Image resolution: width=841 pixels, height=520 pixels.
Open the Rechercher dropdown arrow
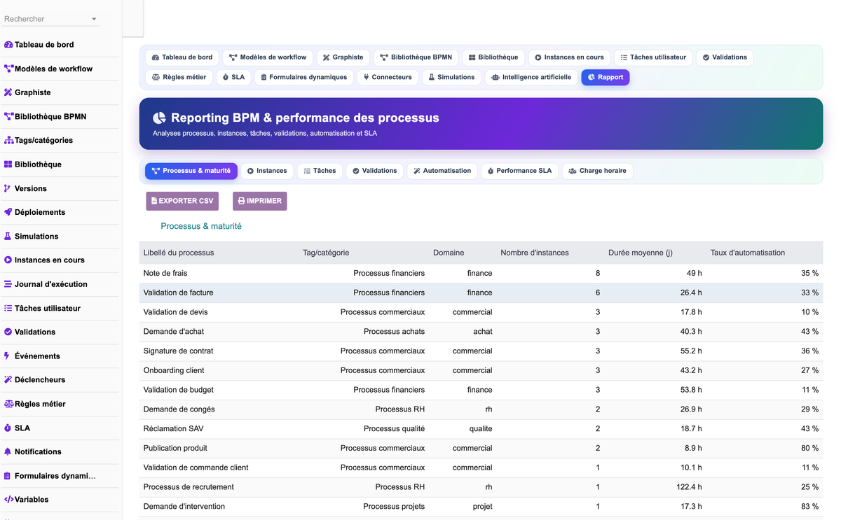94,19
